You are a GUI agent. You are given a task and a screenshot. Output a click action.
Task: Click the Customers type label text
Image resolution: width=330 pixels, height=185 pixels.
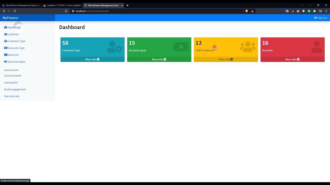[x=71, y=50]
